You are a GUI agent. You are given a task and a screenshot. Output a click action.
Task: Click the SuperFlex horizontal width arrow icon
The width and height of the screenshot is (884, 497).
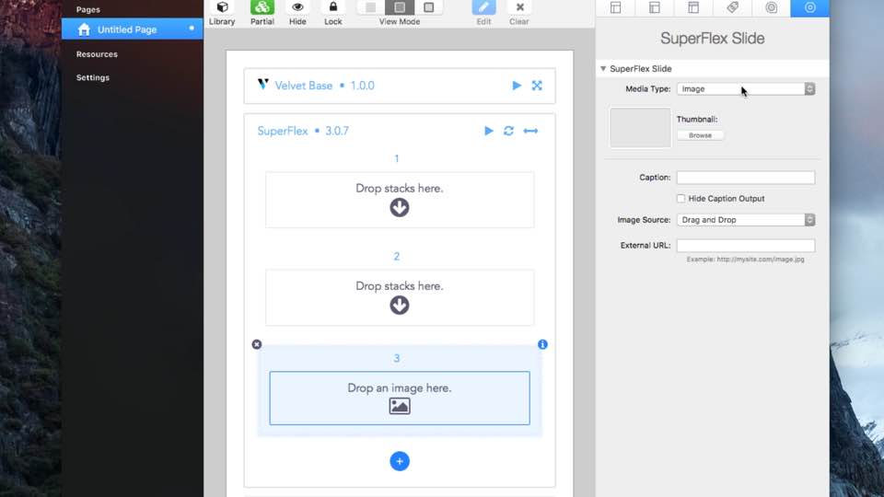tap(530, 131)
